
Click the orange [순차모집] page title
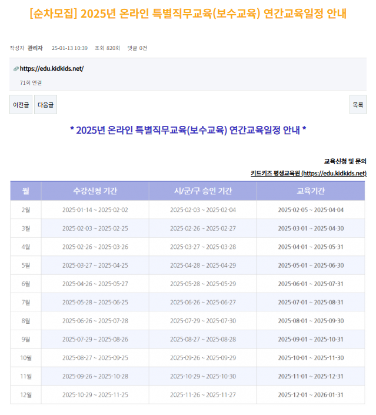point(188,14)
